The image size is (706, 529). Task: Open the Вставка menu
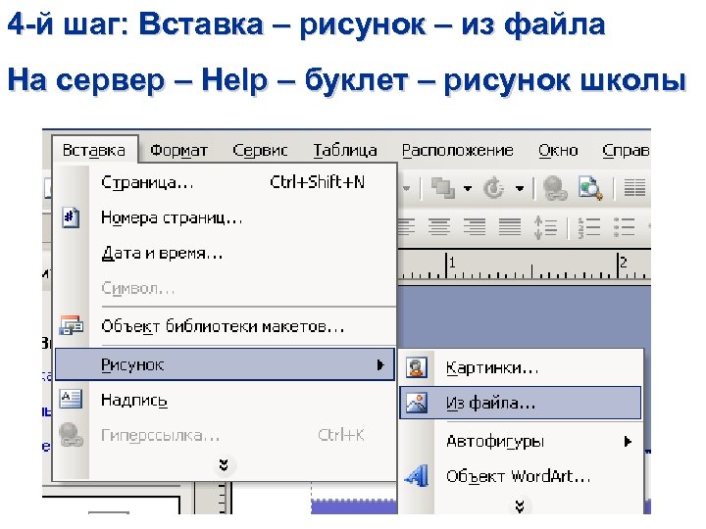coord(94,150)
